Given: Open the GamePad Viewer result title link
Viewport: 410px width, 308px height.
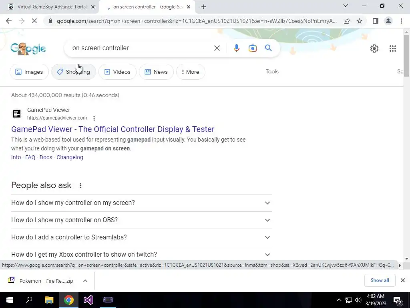Looking at the screenshot, I should pyautogui.click(x=113, y=129).
